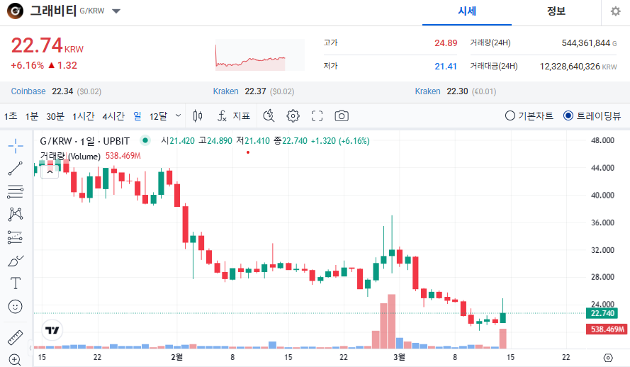Click the green 22.740 price scale label
Screen dimensions: 630x367
[x=602, y=313]
